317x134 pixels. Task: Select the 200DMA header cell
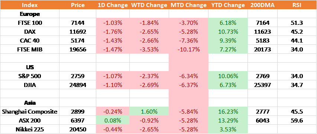[x=262, y=5]
